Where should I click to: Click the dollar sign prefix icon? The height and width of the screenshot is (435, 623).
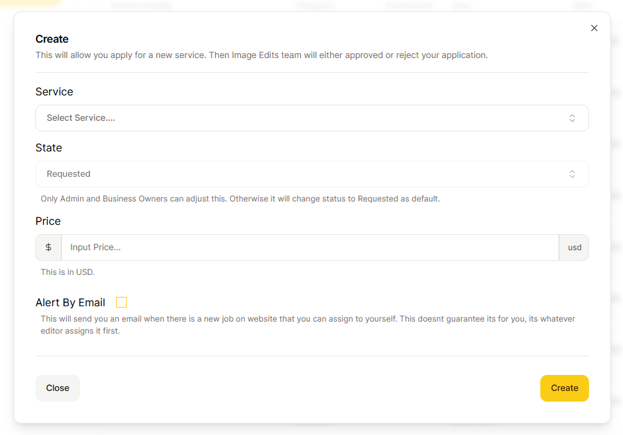(49, 248)
